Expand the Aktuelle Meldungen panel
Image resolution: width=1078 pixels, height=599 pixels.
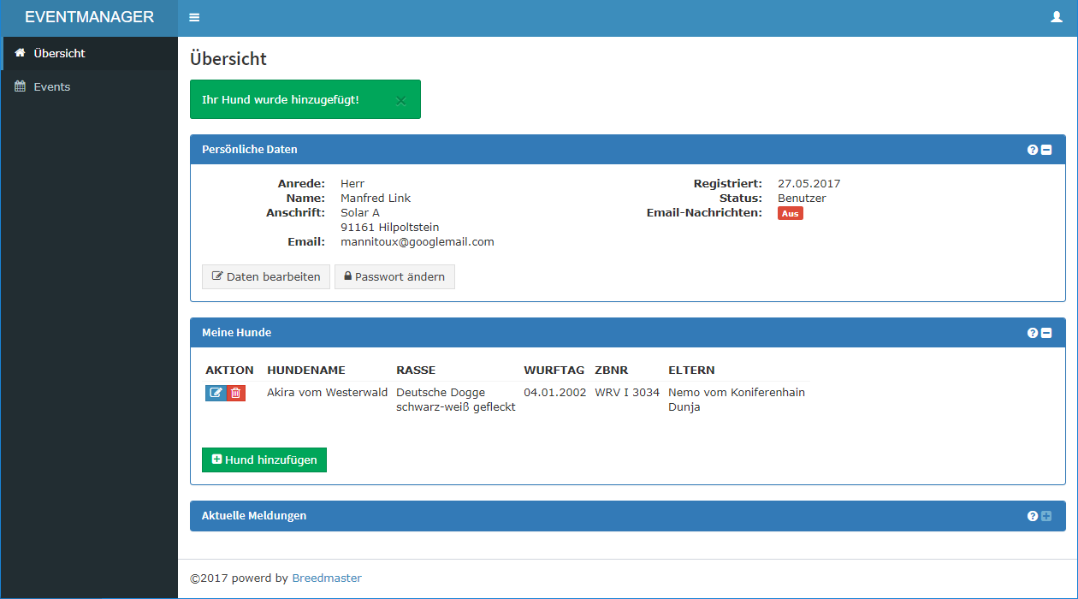tap(1046, 516)
